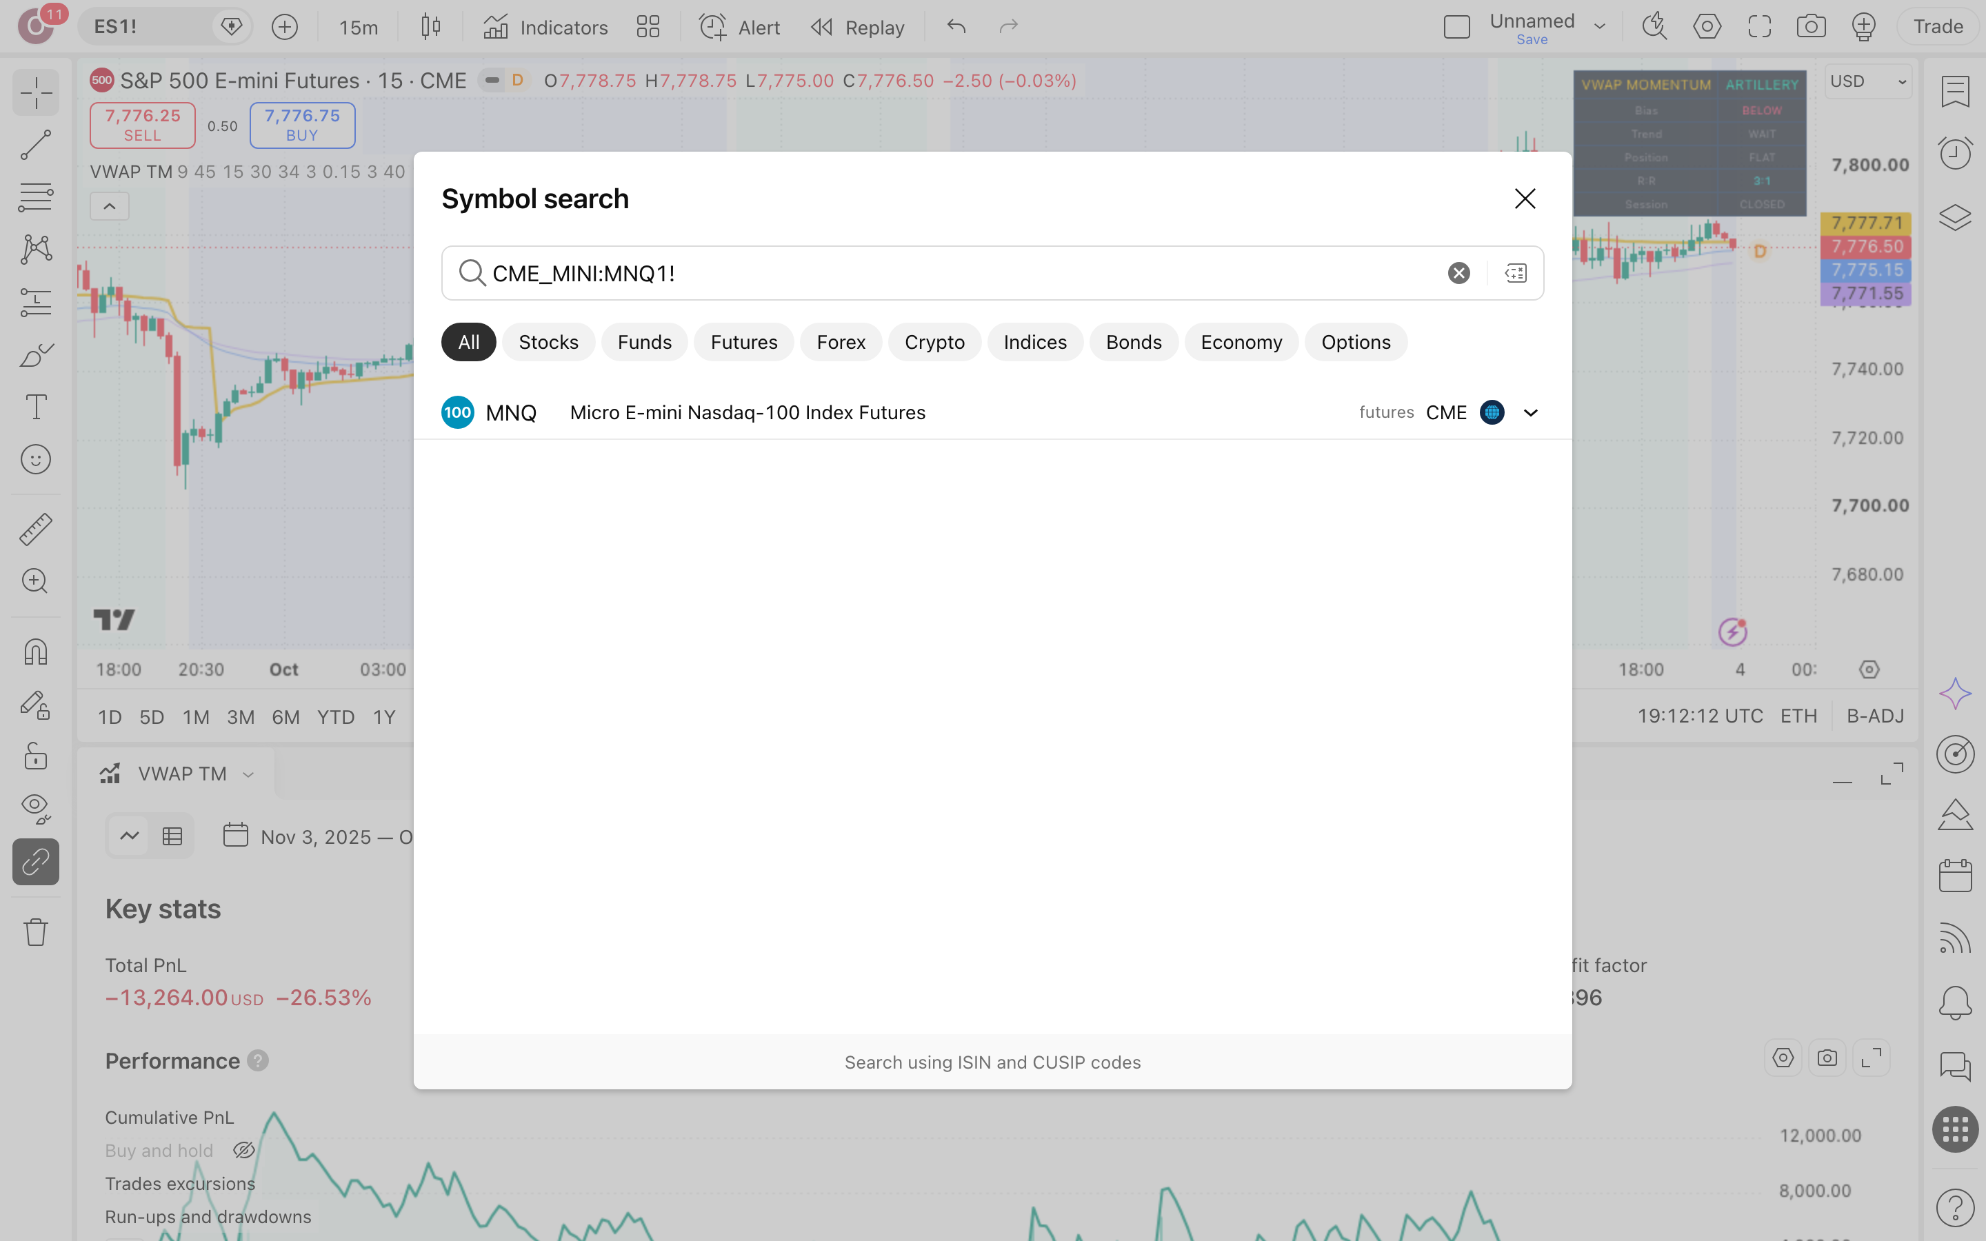Open the spread operator keyboard icon in search
Screen dimensions: 1986x1241
coord(1515,273)
